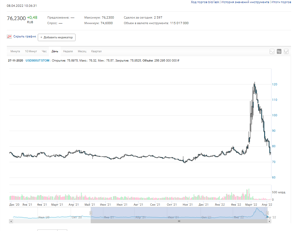Screen dimensions: 296x231
Task: Click the Максимум value 76,2300
Action: pyautogui.click(x=108, y=18)
